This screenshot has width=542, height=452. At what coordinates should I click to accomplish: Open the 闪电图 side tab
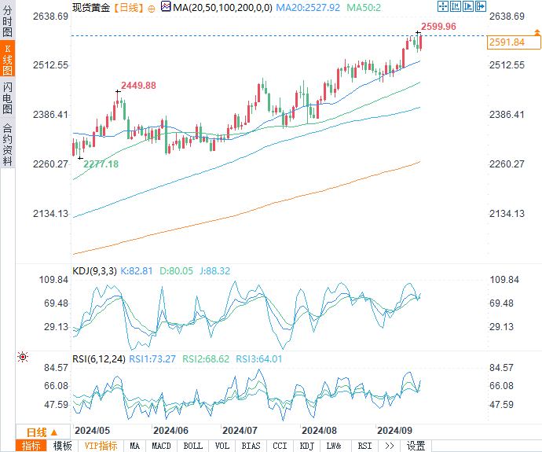pos(7,98)
